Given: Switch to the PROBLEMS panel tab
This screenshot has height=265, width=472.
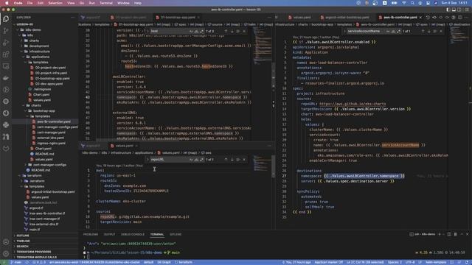Looking at the screenshot, I should click(x=90, y=234).
